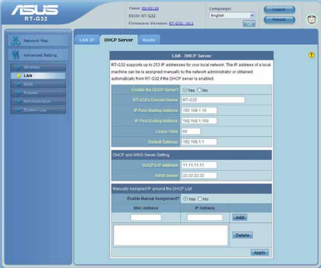Select No for Enable Manual Assignment

pos(200,199)
